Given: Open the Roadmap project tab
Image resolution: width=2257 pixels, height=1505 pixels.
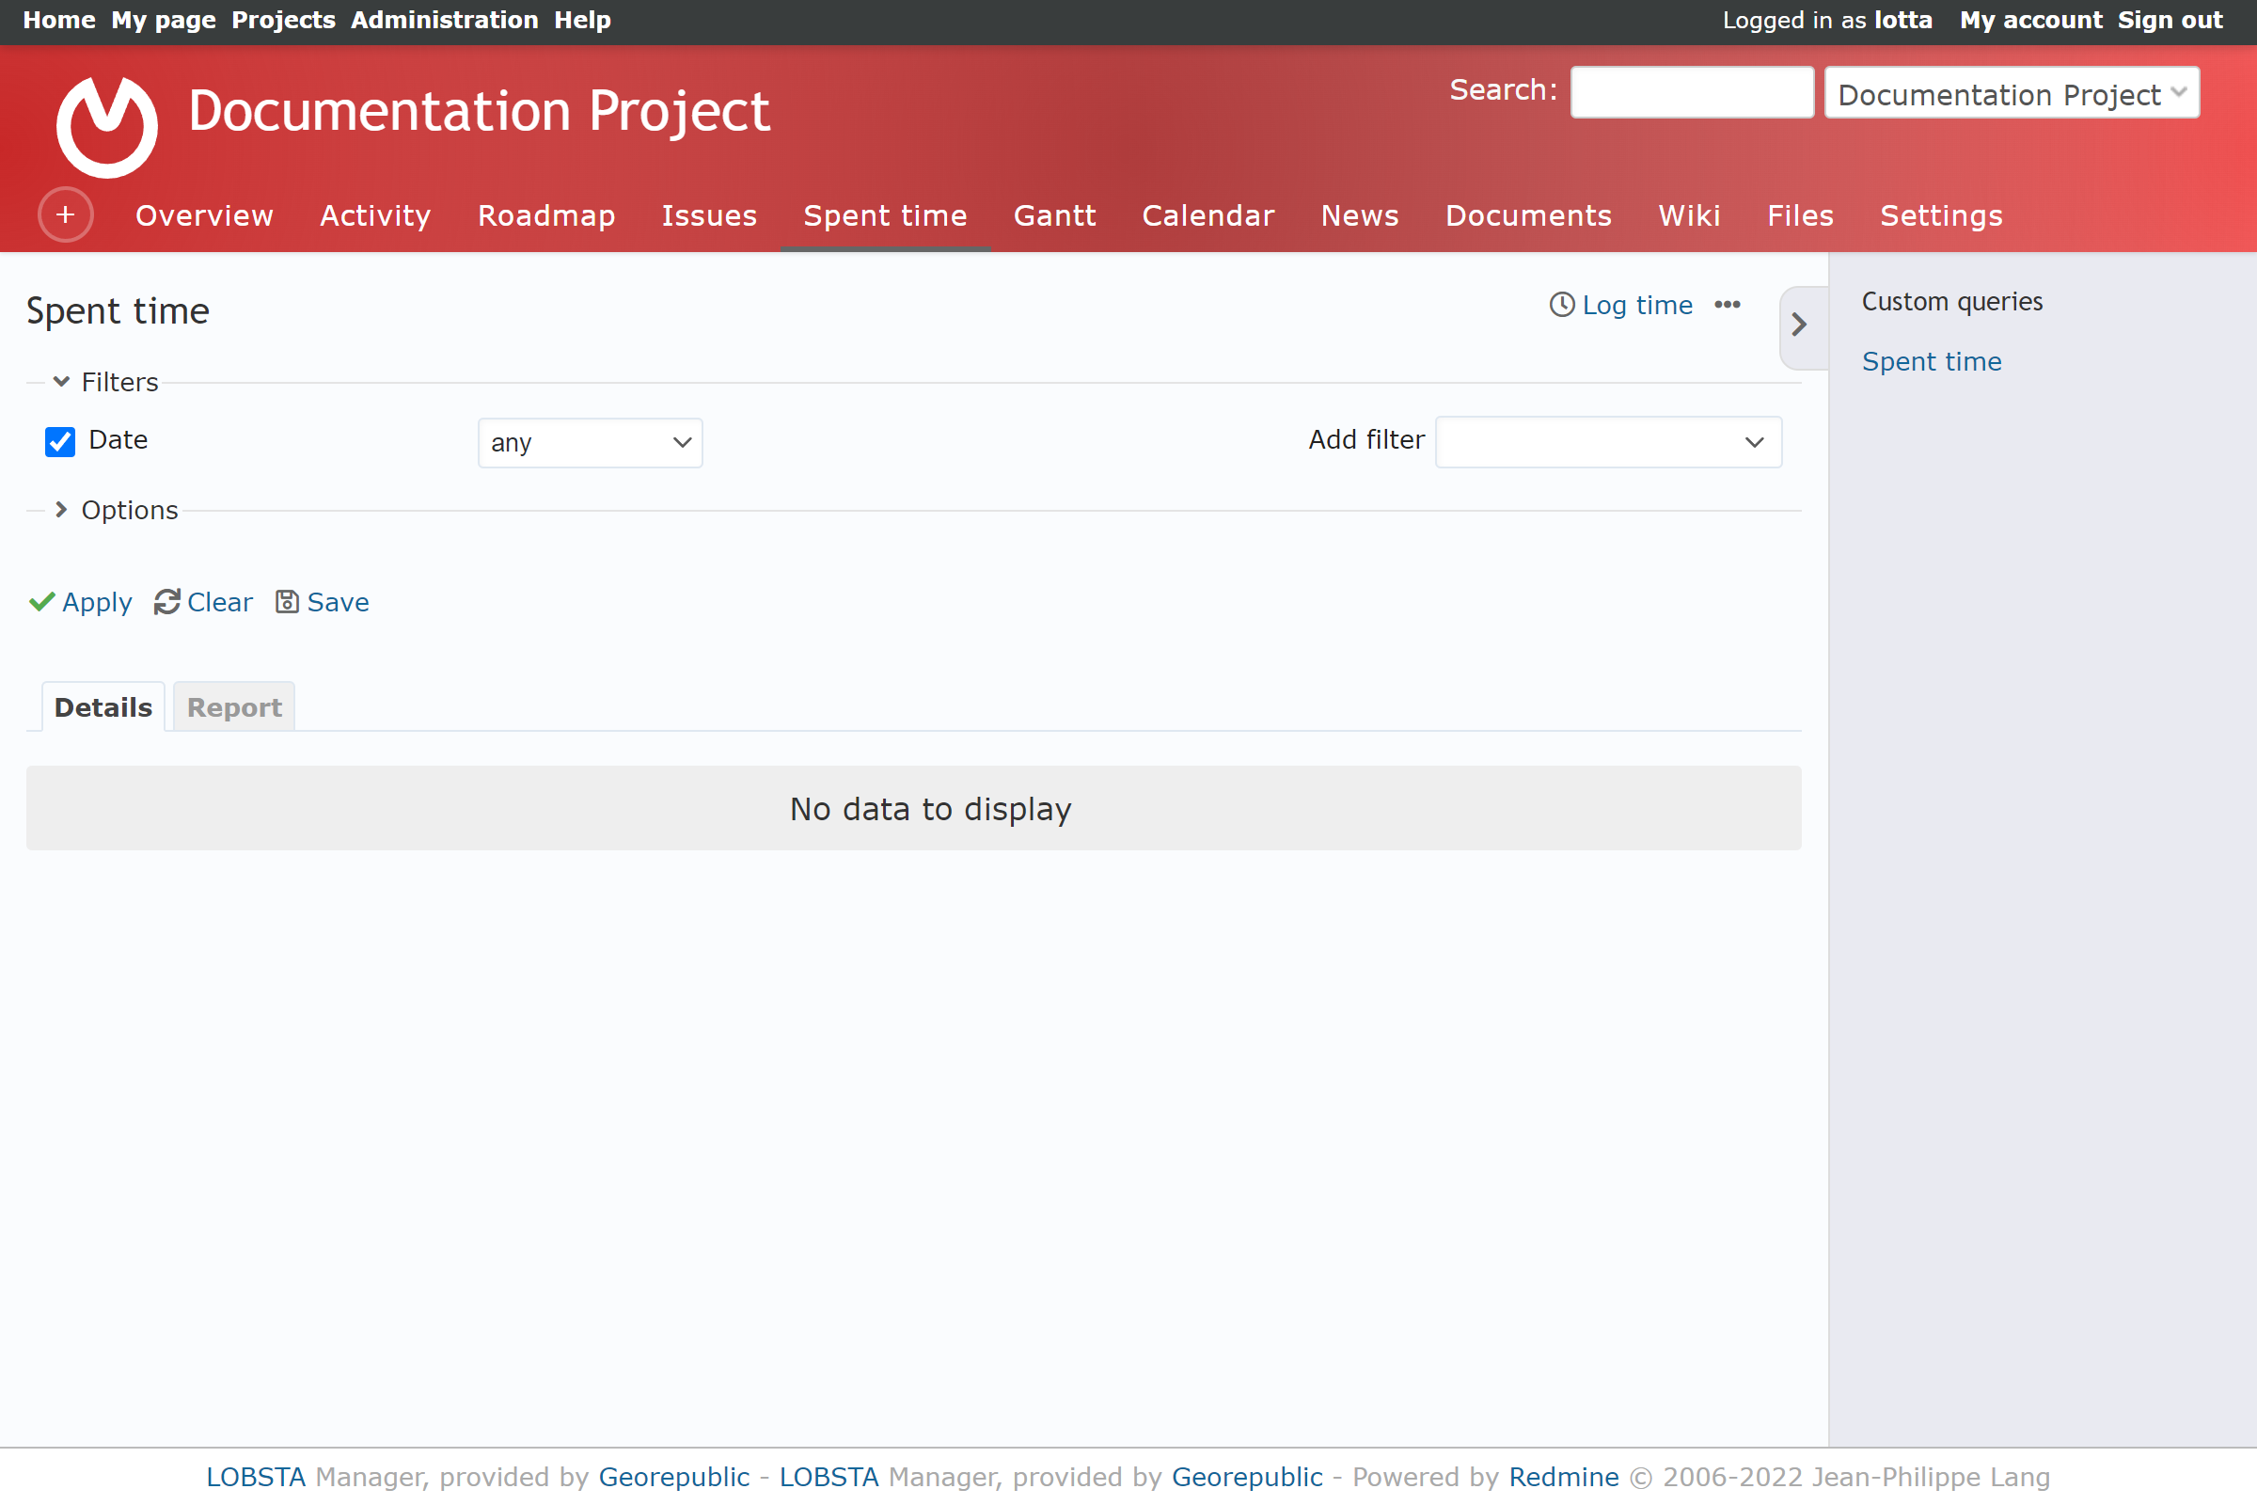Looking at the screenshot, I should 546,216.
